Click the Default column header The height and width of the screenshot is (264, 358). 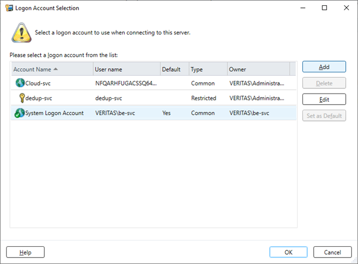point(174,69)
